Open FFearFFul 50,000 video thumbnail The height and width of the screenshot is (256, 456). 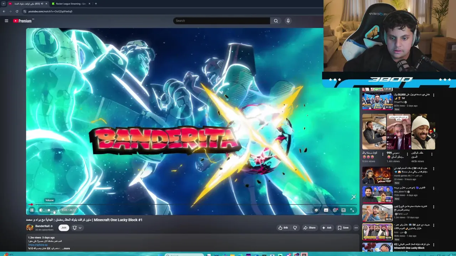point(377,101)
